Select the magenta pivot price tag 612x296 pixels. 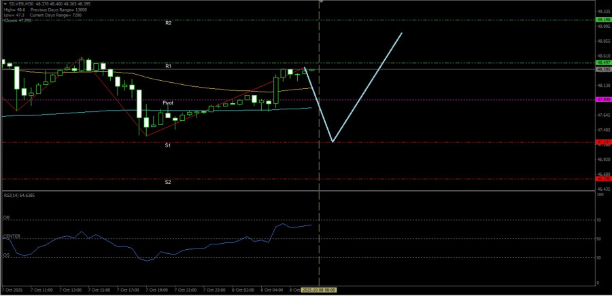(x=602, y=100)
